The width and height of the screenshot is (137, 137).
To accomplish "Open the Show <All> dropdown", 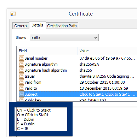I will [x=64, y=38].
